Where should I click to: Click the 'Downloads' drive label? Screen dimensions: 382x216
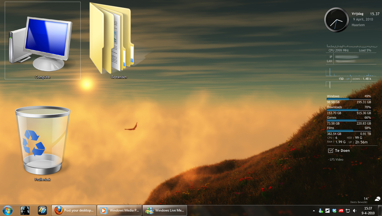click(334, 107)
